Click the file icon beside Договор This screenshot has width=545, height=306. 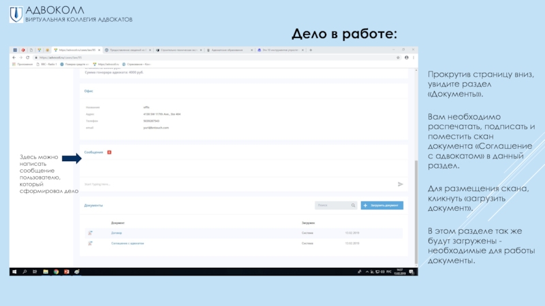point(90,233)
